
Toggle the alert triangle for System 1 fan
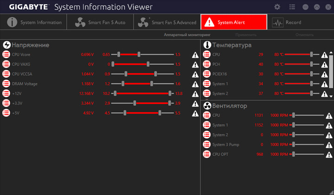(x=329, y=125)
